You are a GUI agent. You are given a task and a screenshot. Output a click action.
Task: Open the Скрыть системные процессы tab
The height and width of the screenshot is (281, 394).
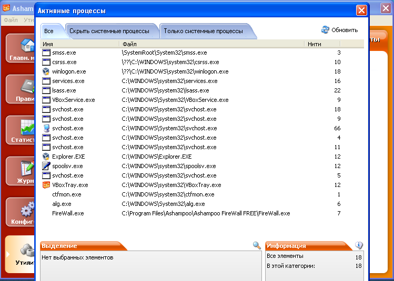click(x=109, y=31)
